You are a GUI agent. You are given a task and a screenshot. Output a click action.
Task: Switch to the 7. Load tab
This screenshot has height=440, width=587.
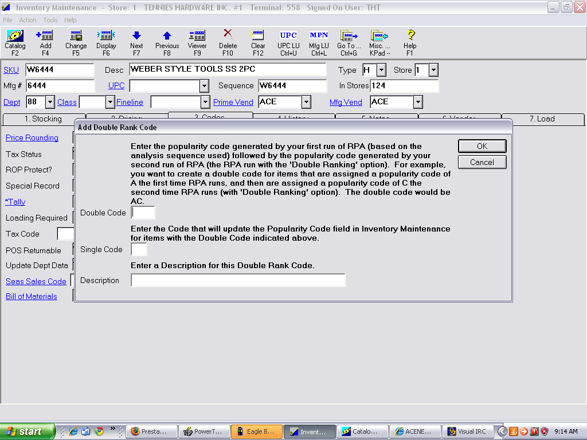542,119
